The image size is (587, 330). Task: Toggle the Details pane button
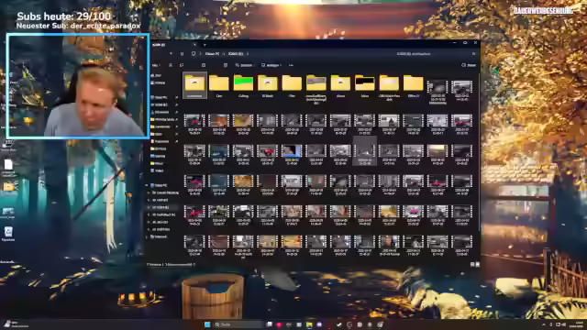click(469, 65)
